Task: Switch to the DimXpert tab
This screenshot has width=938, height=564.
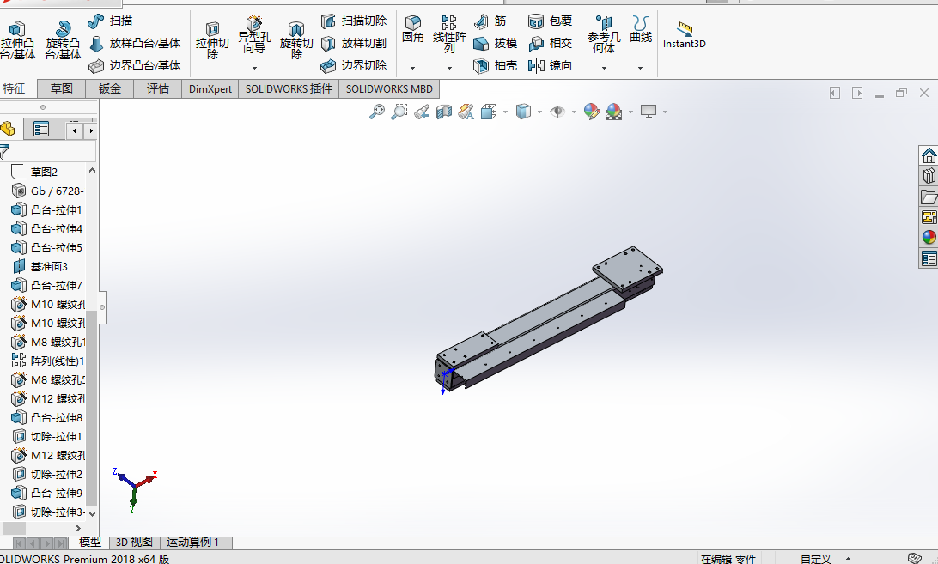Action: click(x=210, y=88)
